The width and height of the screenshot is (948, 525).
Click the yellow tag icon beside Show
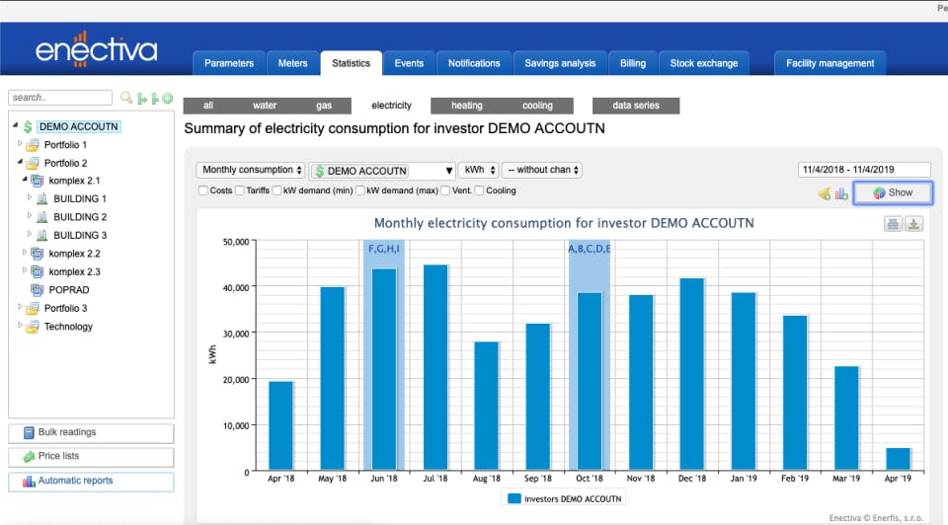tap(824, 193)
